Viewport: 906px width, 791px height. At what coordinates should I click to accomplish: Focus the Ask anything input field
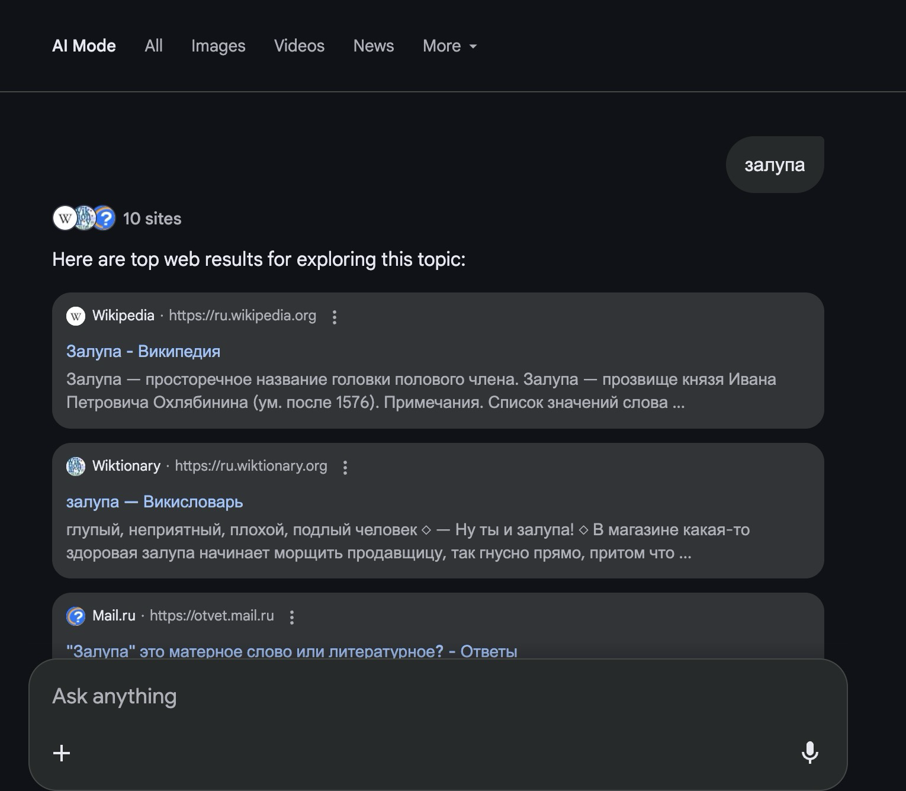(x=415, y=697)
